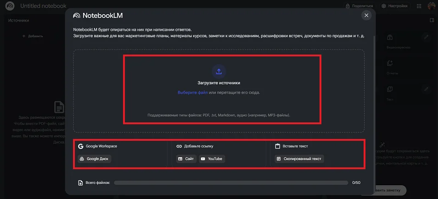Open the Google apps grid

click(x=419, y=6)
